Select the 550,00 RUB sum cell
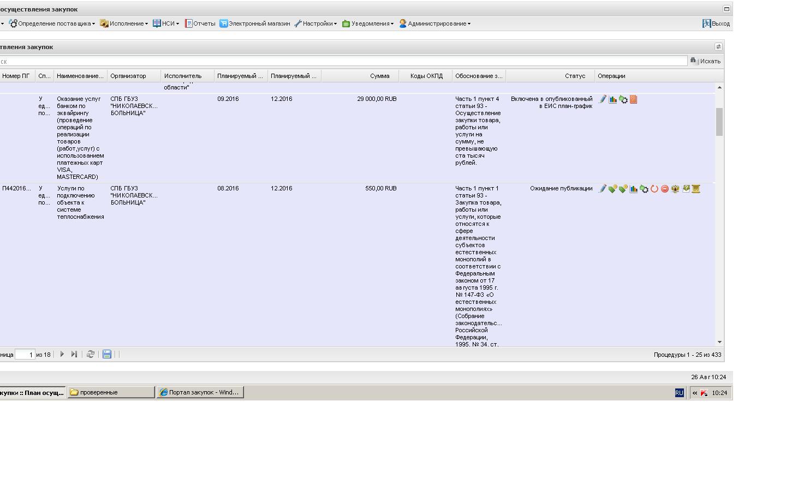 [x=381, y=188]
